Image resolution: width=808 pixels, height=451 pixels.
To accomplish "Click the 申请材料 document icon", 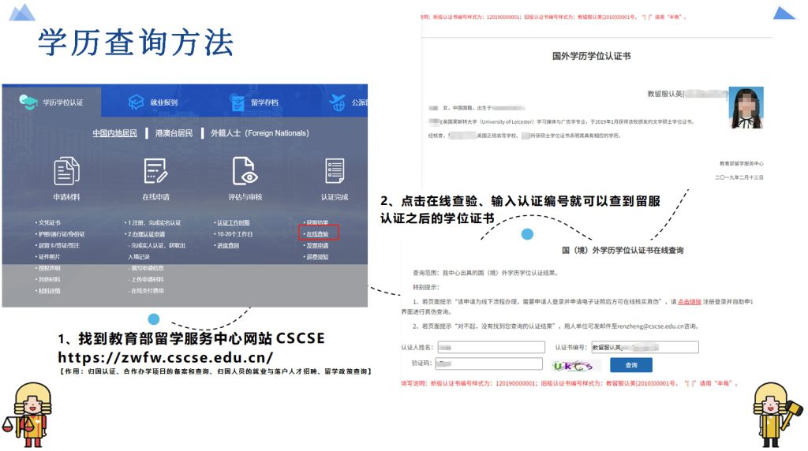I will coord(66,171).
